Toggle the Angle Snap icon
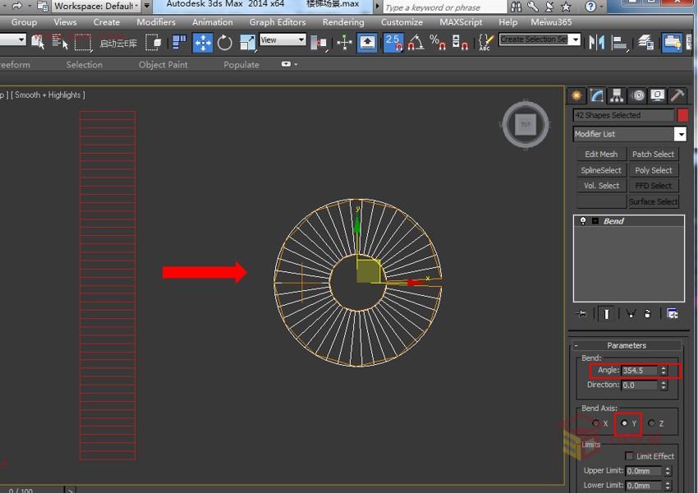The height and width of the screenshot is (493, 698). point(416,43)
